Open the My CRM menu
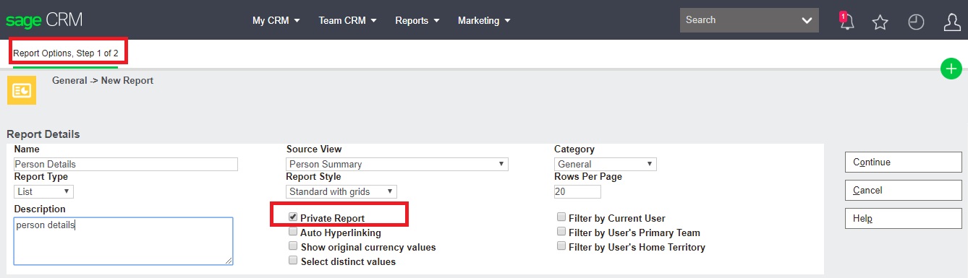The height and width of the screenshot is (278, 968). 276,20
